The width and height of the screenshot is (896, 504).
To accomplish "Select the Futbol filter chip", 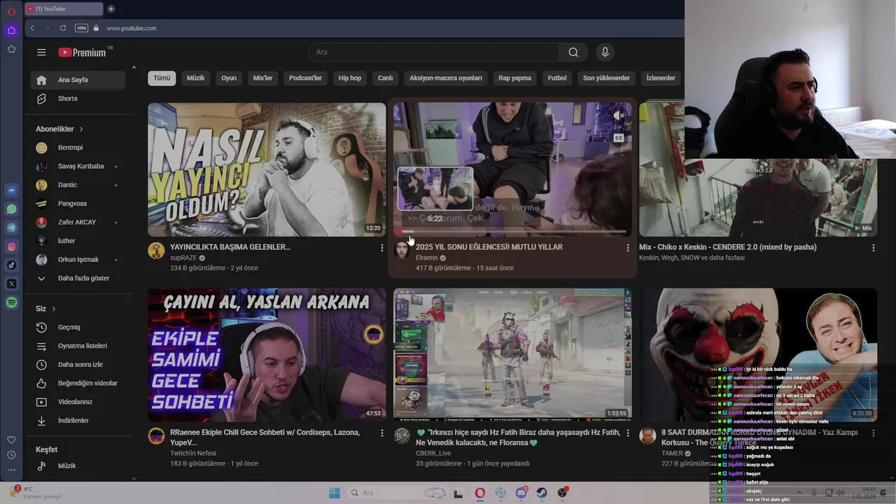I will pyautogui.click(x=557, y=78).
